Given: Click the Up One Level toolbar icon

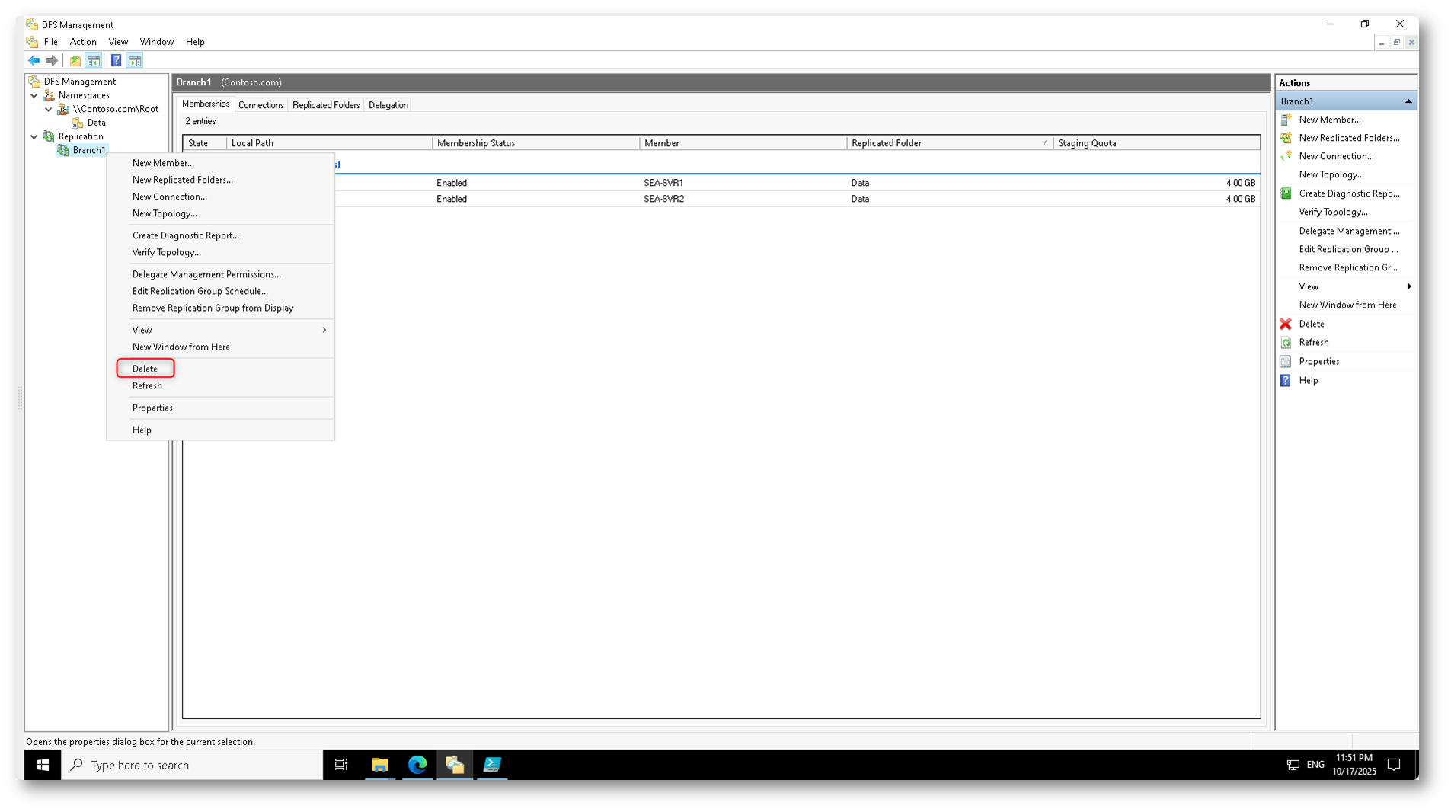Looking at the screenshot, I should (75, 61).
